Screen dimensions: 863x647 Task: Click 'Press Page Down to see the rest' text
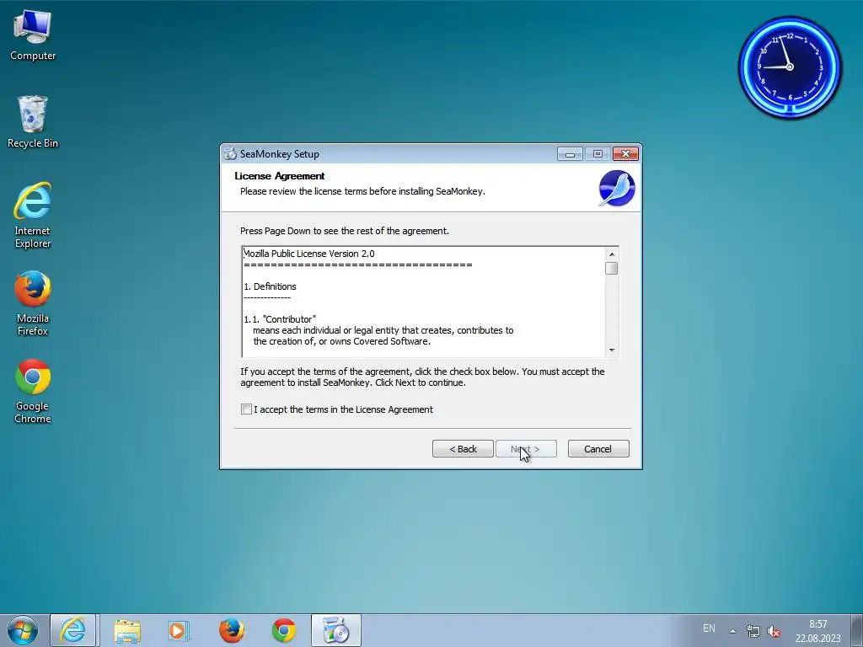click(x=345, y=231)
